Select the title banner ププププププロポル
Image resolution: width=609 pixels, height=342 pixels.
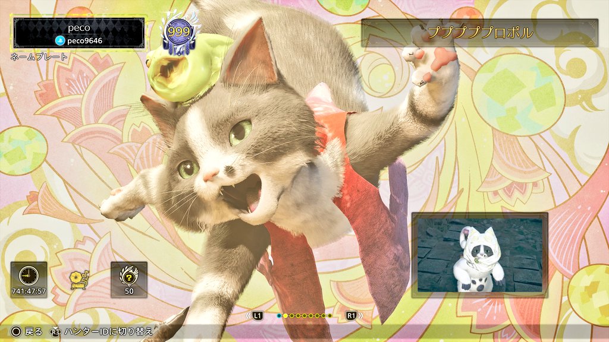pos(480,33)
